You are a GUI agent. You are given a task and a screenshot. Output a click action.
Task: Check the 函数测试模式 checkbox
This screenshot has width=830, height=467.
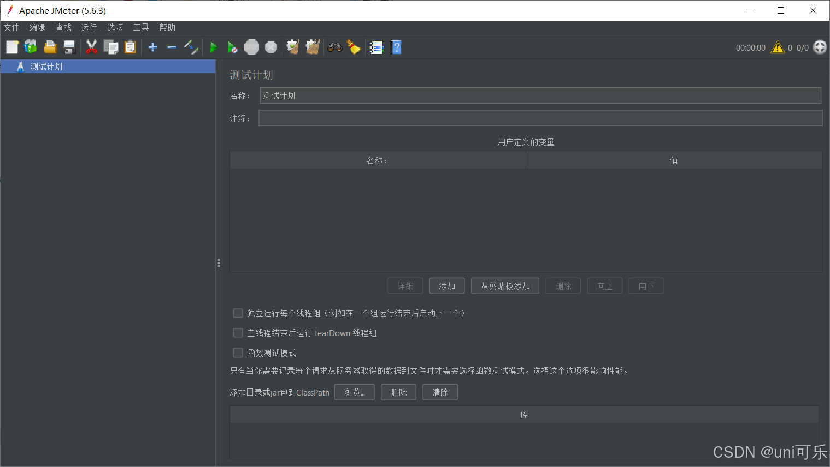pyautogui.click(x=238, y=353)
